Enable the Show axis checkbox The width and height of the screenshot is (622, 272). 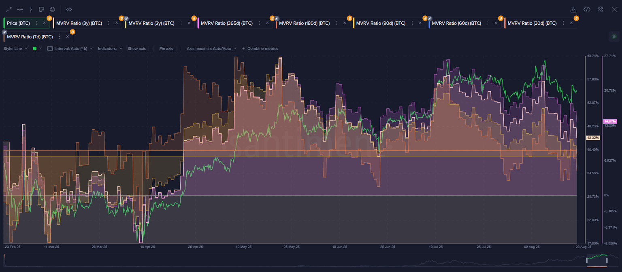pos(151,48)
